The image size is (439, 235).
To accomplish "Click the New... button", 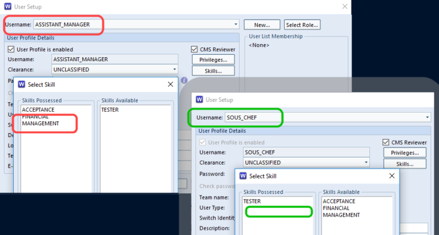I will [x=262, y=25].
